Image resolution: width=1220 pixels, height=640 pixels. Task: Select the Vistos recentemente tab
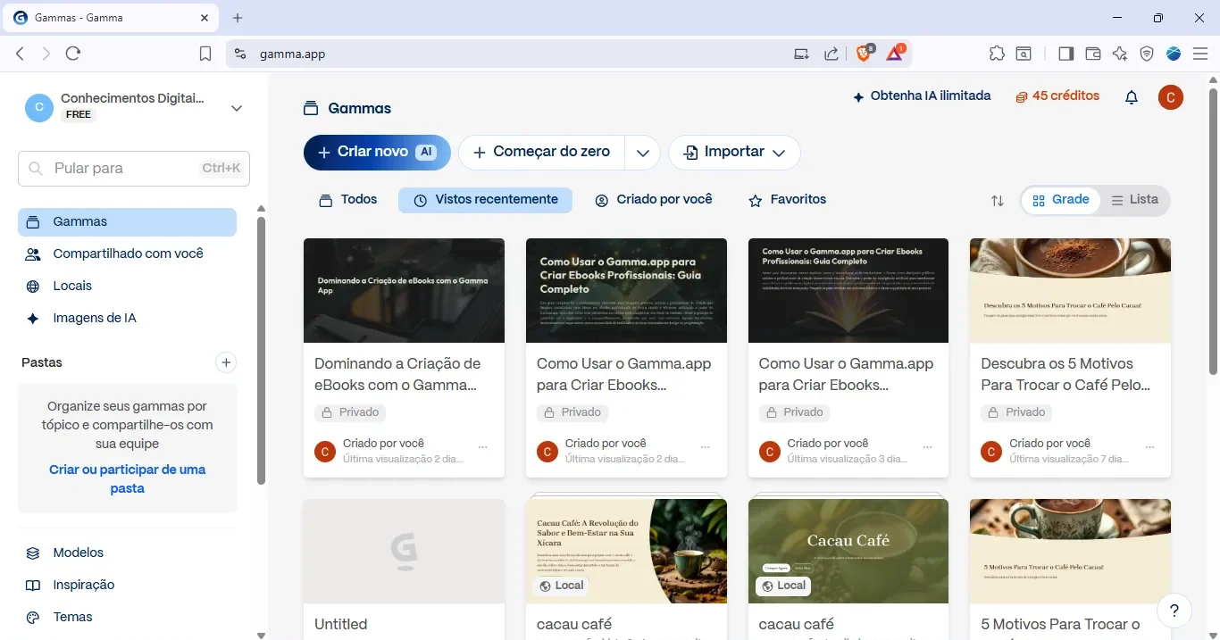click(485, 200)
